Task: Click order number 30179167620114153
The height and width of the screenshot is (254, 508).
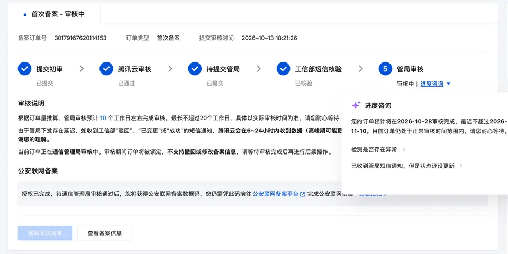Action: tap(80, 38)
